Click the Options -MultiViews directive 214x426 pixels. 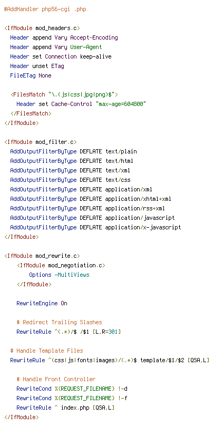[59, 275]
